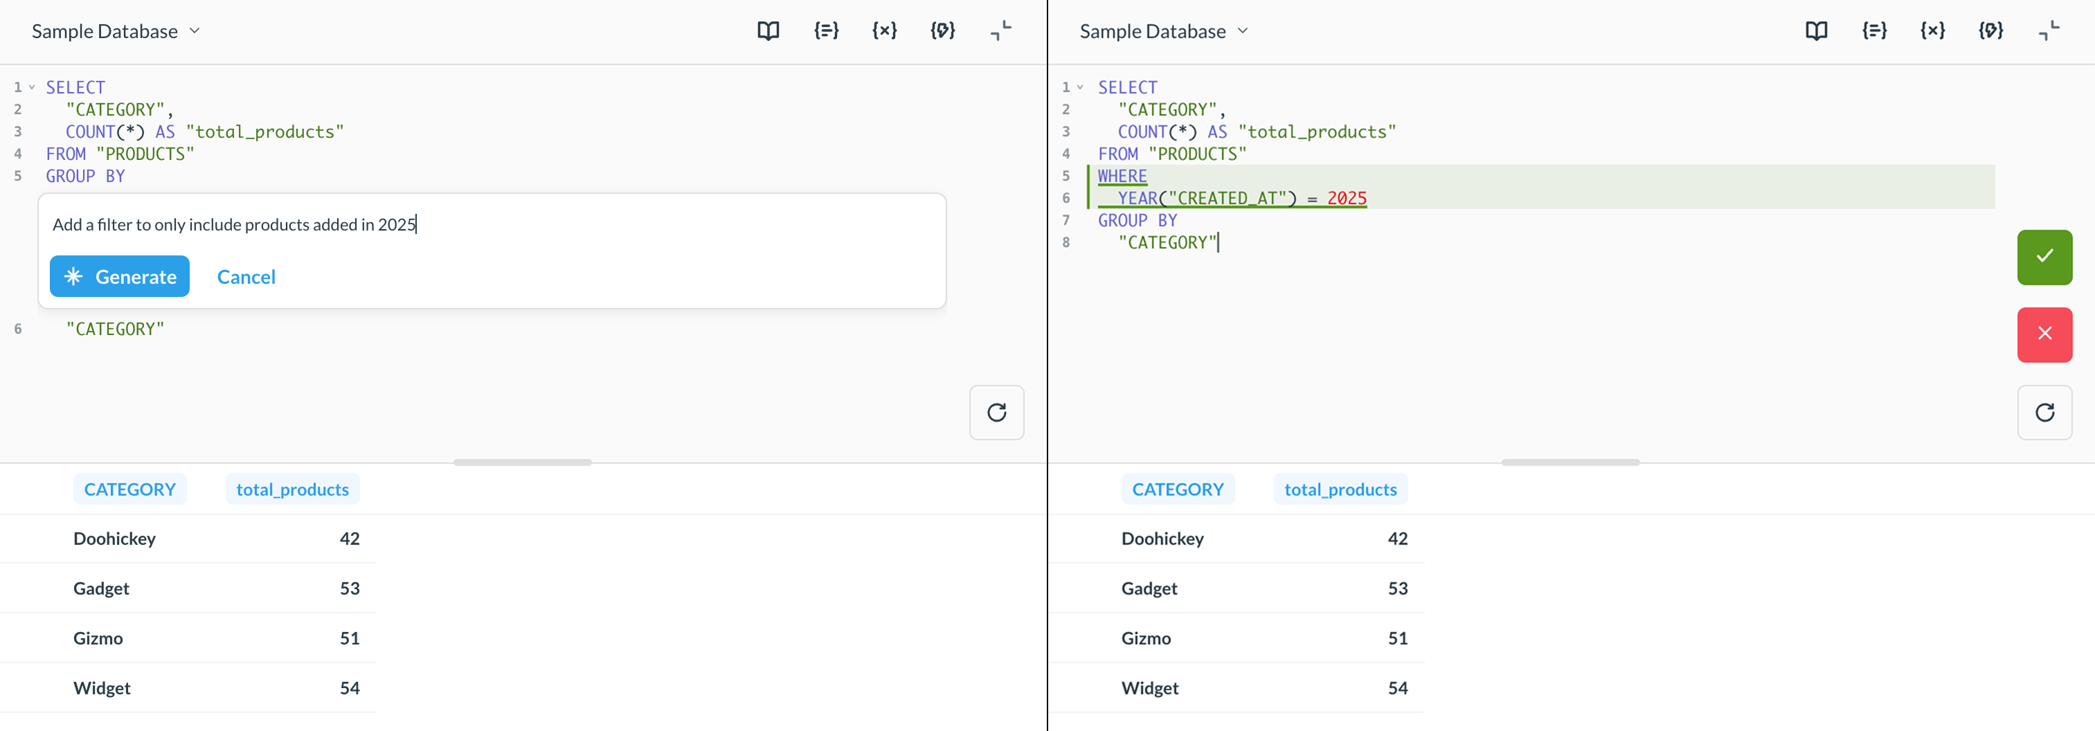
Task: Open snippets in the right editor
Action: (x=1873, y=31)
